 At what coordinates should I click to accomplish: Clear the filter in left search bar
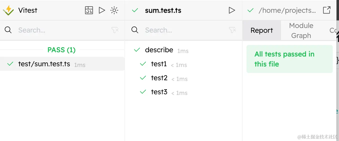click(115, 30)
